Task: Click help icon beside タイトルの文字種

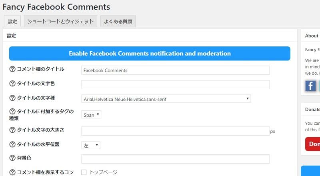Action: (12, 98)
